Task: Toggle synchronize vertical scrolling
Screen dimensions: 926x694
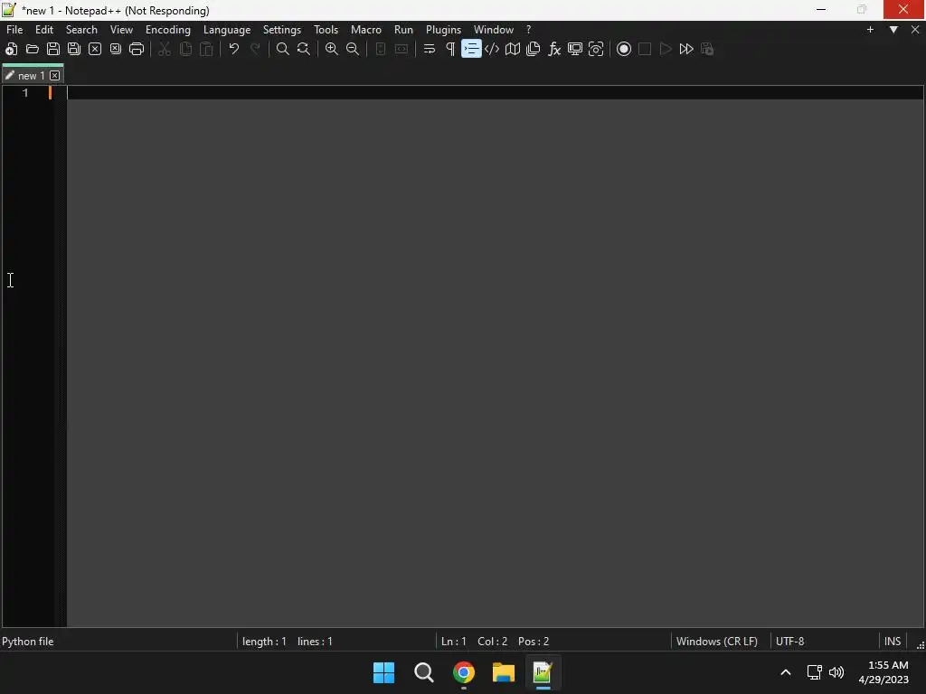Action: [x=381, y=49]
